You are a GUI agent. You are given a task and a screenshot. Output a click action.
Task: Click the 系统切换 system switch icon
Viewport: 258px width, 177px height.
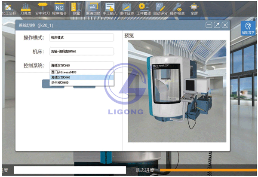[92, 8]
